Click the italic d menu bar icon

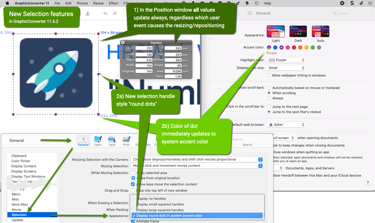click(361, 3)
